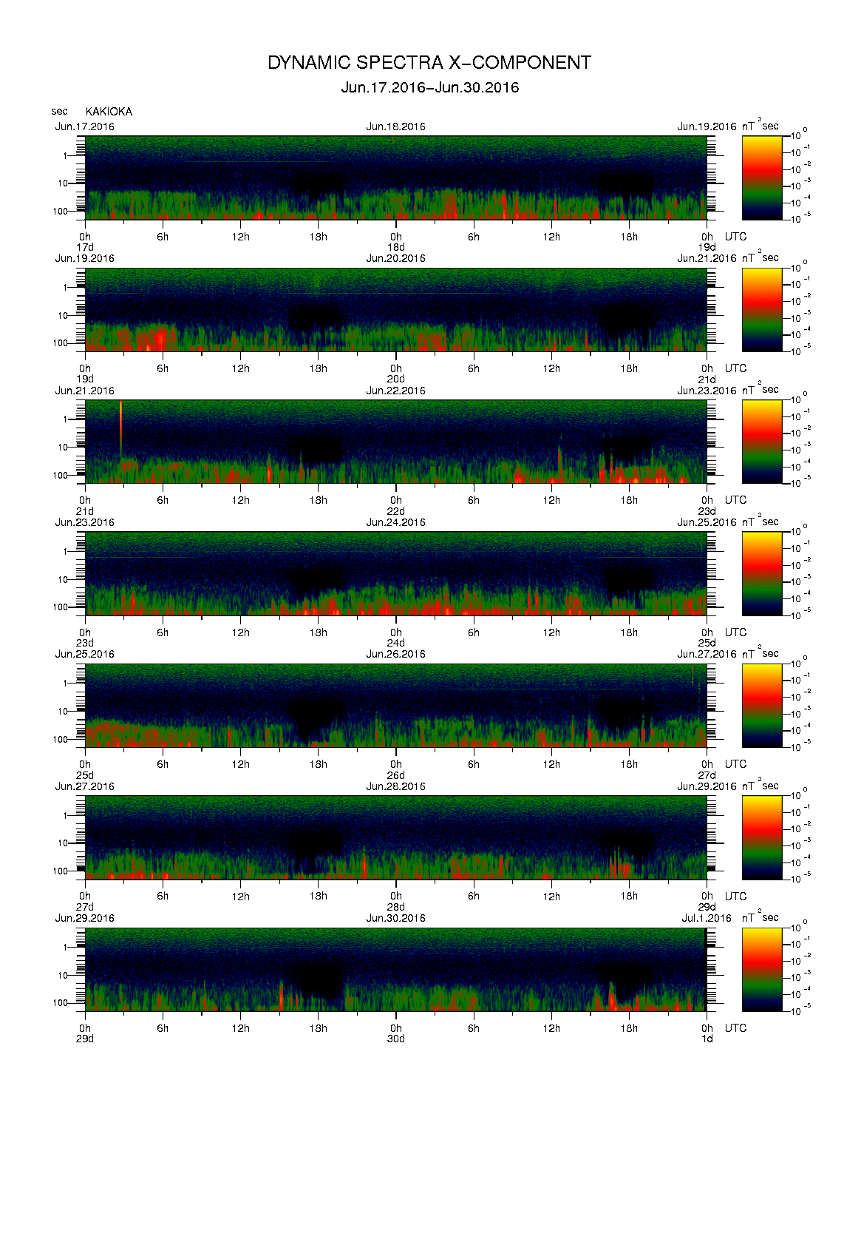Open the Jun.23-24 spectrogram panel
Image resolution: width=861 pixels, height=1242 pixels.
pos(396,573)
